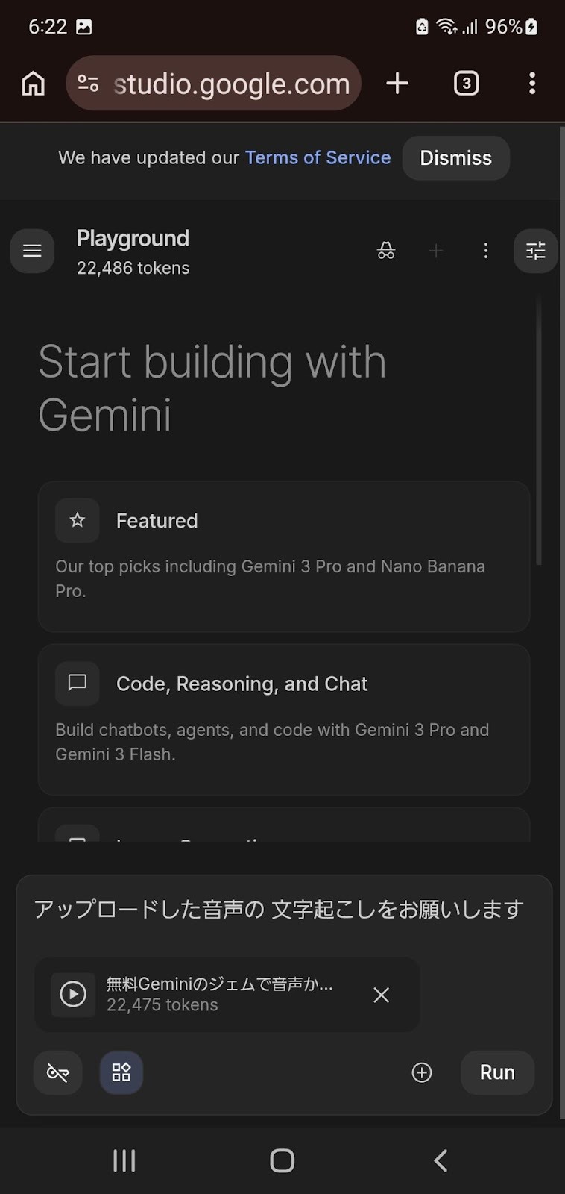Open new browser tab

[x=397, y=84]
